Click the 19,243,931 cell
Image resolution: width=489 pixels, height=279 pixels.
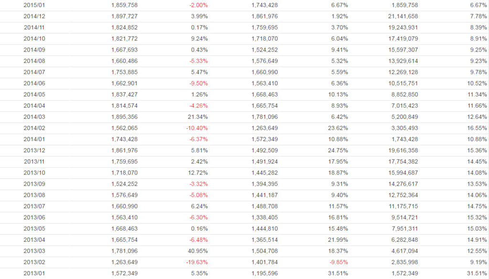(x=400, y=28)
